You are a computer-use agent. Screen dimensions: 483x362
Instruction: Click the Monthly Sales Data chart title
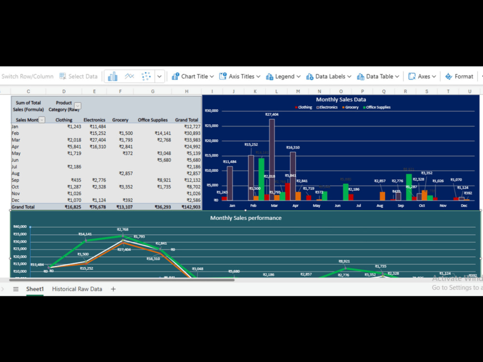341,99
